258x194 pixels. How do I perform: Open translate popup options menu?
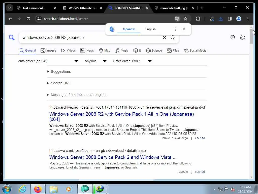[x=175, y=29]
